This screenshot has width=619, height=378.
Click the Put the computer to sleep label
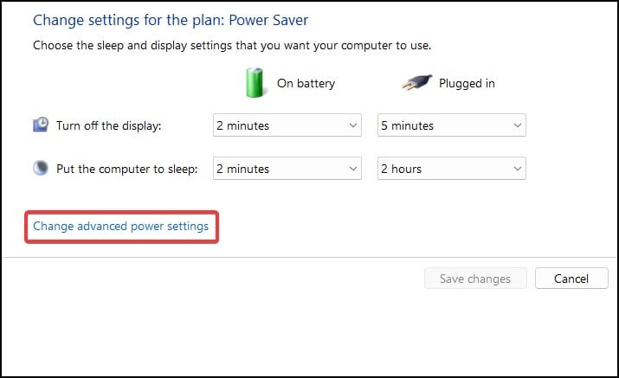pyautogui.click(x=126, y=169)
